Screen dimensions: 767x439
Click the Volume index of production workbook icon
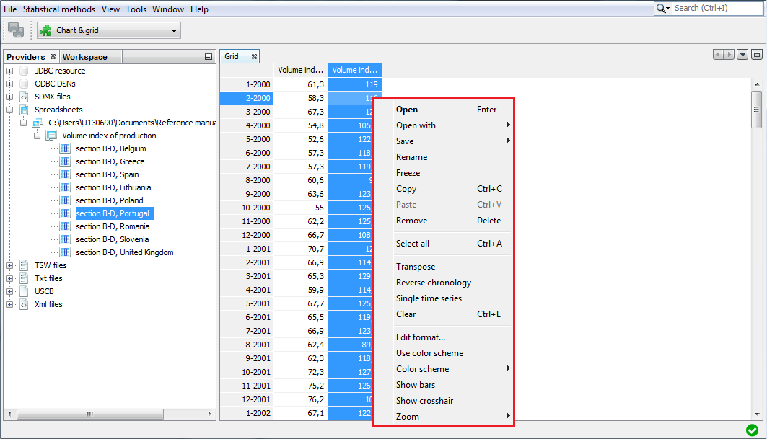coord(50,136)
